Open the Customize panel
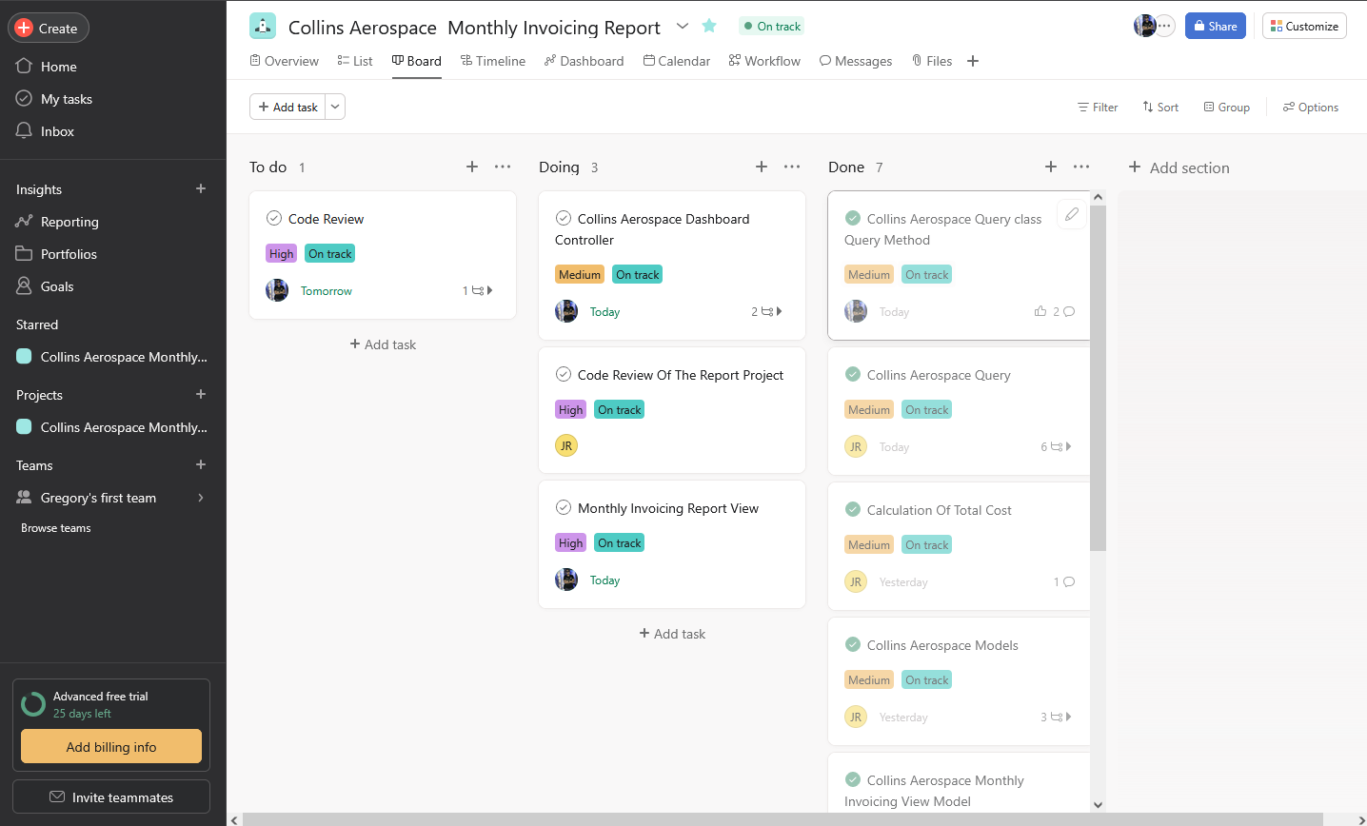Screen dimensions: 1367x826 [x=1304, y=26]
